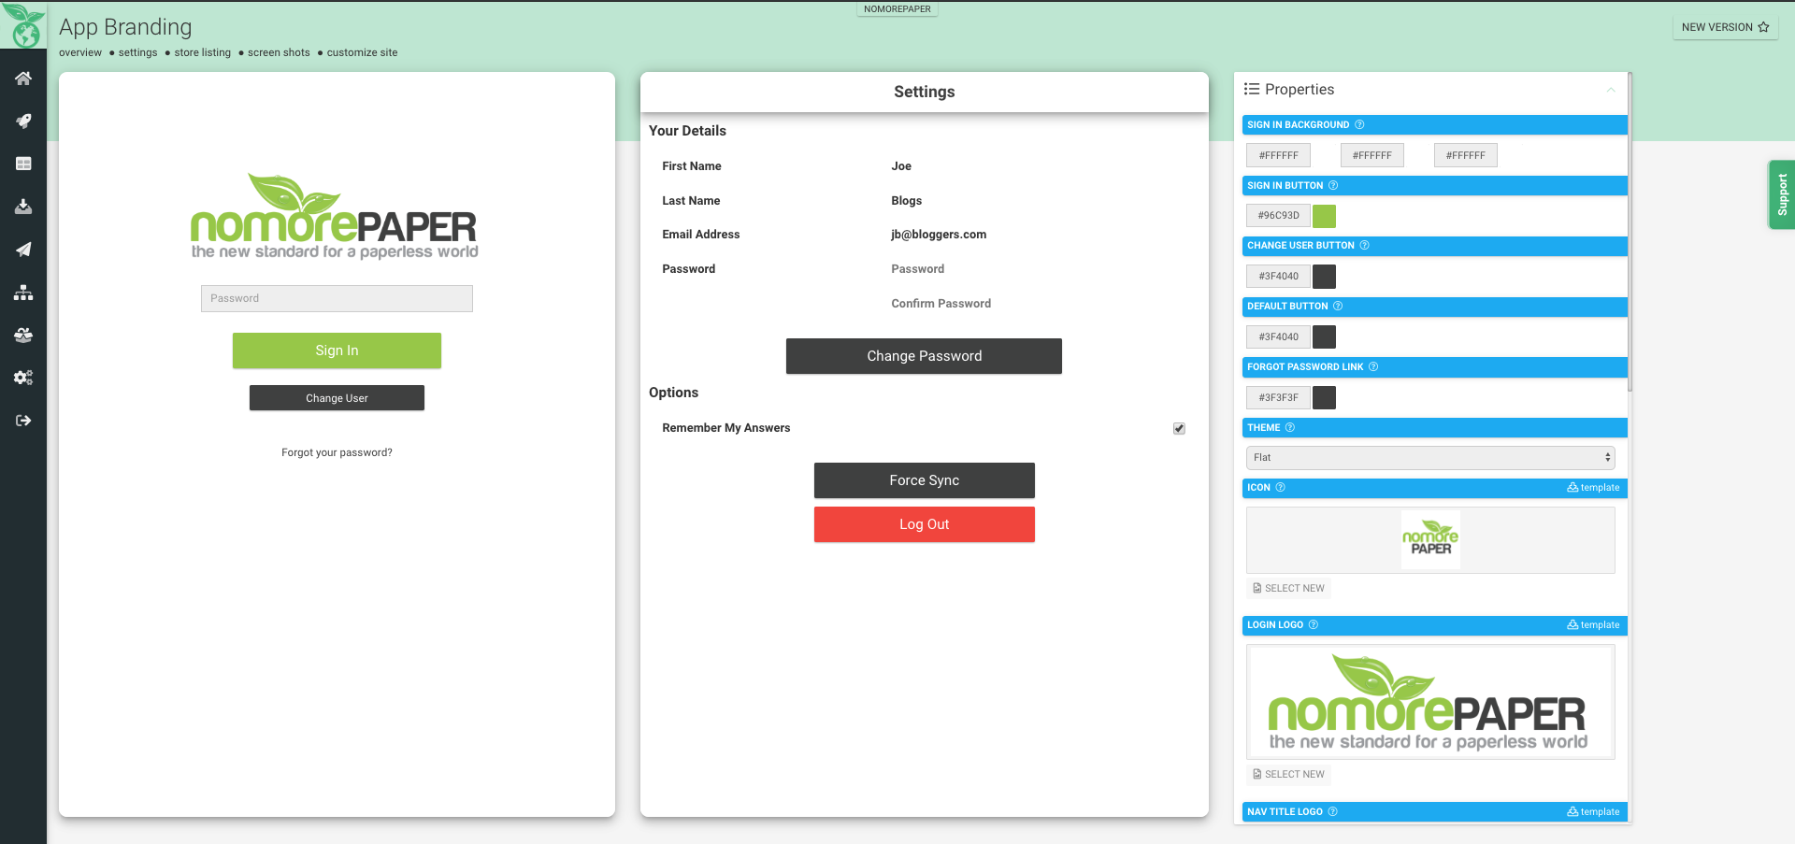Viewport: 1795px width, 844px height.
Task: Open the customize site tab
Action: [x=362, y=52]
